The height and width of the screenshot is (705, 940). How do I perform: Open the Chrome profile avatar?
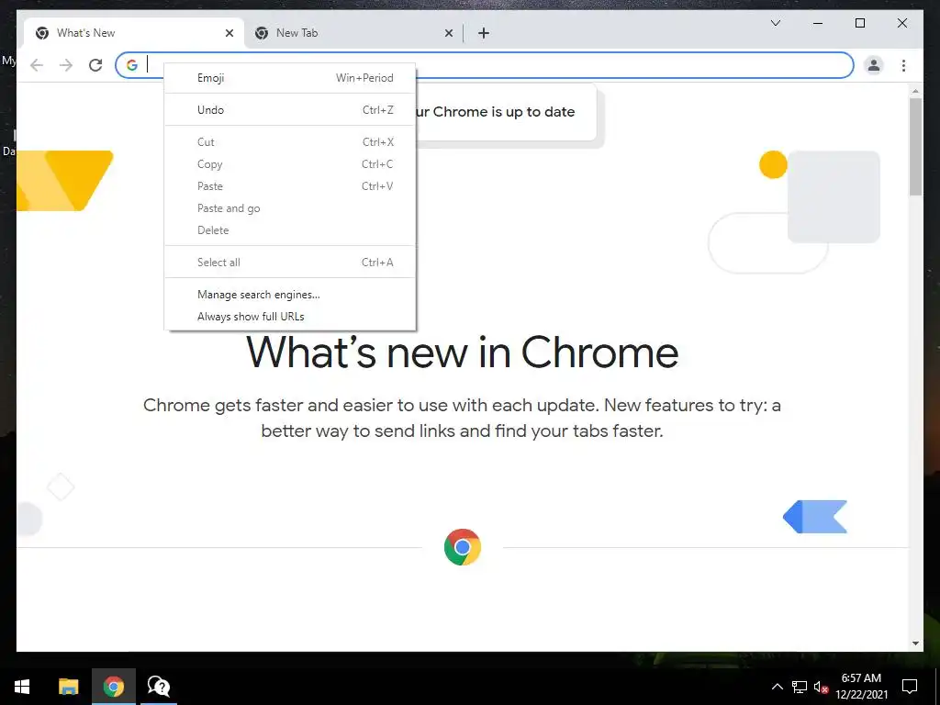pos(874,65)
